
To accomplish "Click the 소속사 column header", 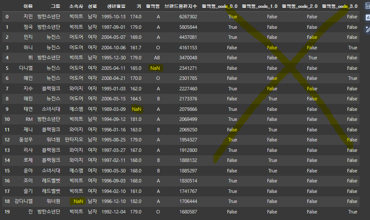I will [x=76, y=7].
